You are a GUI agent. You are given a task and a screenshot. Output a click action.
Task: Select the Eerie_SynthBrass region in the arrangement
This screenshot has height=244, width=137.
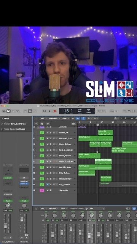click(103, 162)
